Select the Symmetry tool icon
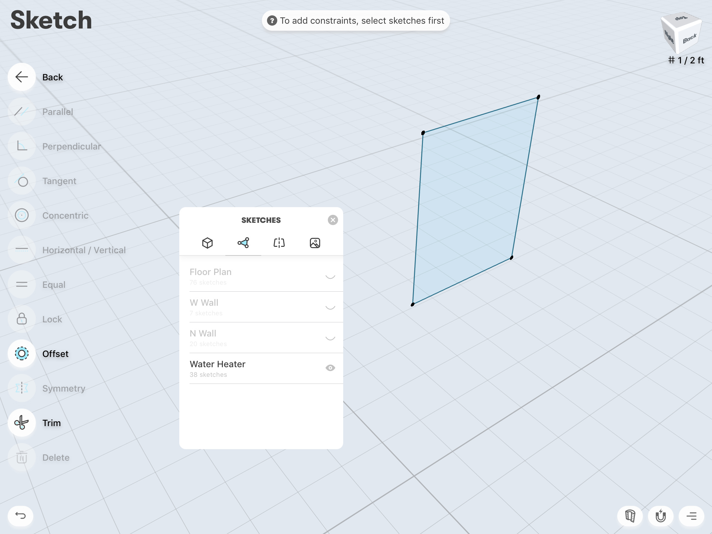The image size is (712, 534). pyautogui.click(x=21, y=388)
